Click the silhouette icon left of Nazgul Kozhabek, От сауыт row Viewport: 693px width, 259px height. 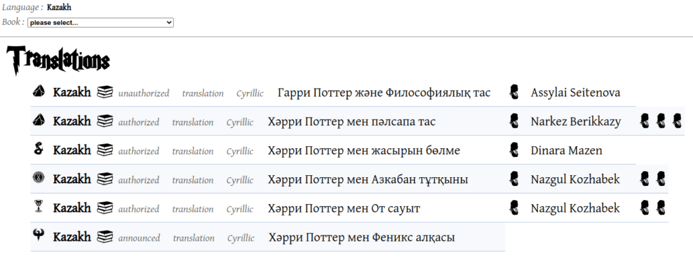click(514, 208)
